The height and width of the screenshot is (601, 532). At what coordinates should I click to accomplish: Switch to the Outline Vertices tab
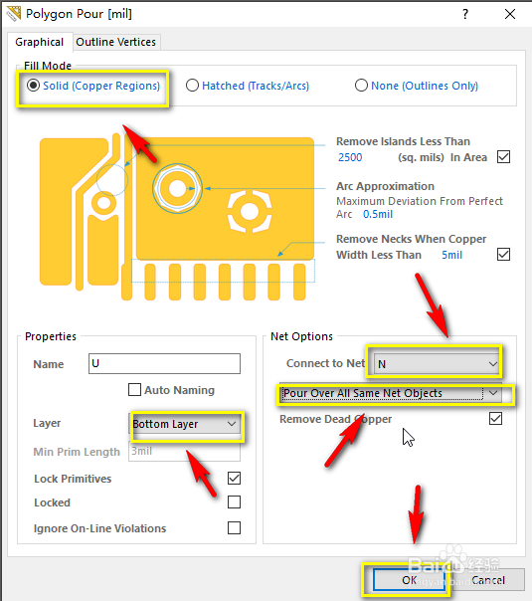(x=115, y=42)
